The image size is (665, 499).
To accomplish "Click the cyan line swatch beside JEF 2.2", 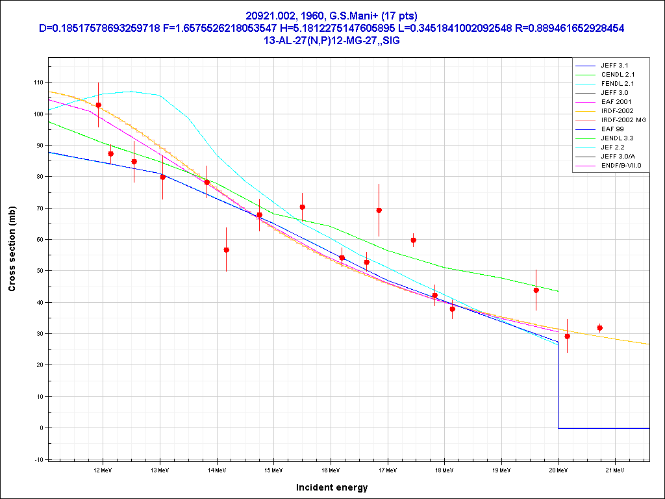I will click(586, 147).
